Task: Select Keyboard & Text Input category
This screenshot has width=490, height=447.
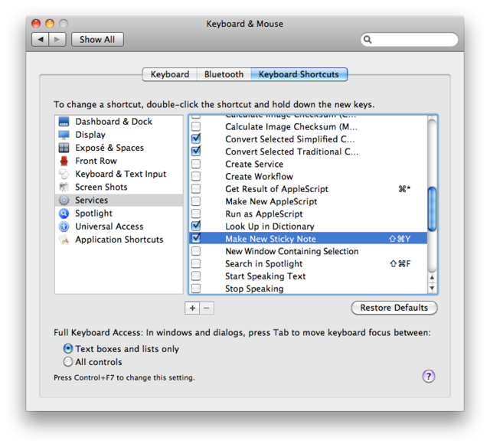Action: 119,174
